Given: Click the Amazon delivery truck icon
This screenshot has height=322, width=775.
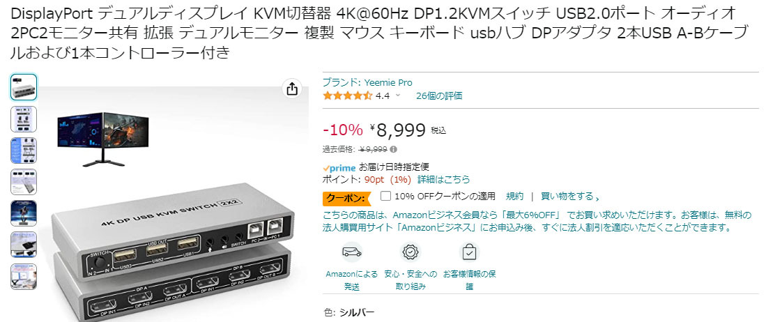Looking at the screenshot, I should [x=351, y=252].
